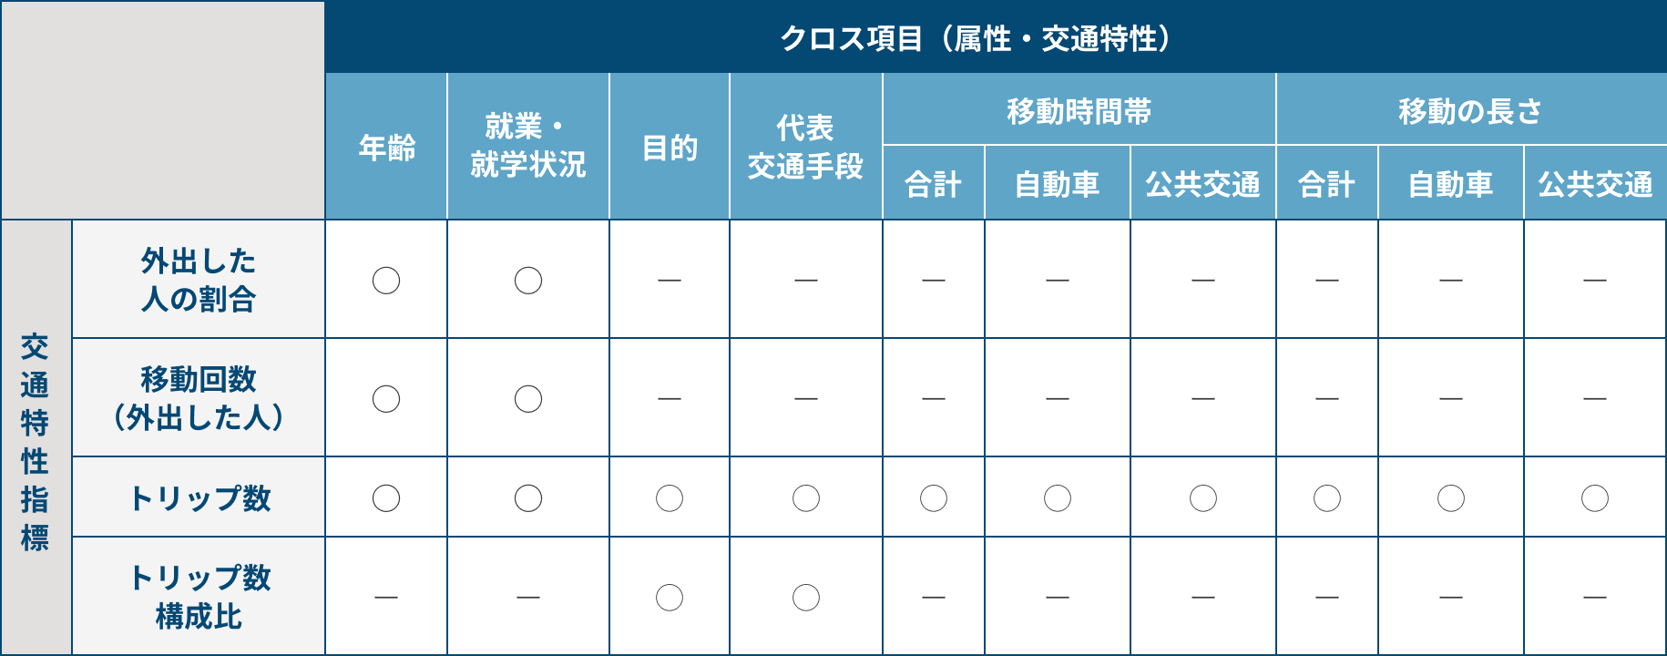Click the circle for トリップ数構成比 under 目的
The width and height of the screenshot is (1667, 656).
click(x=670, y=597)
